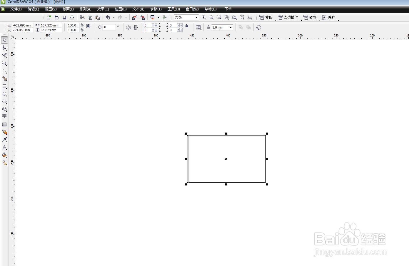Select the Interactive Fill tool
This screenshot has height=266, width=409.
pyautogui.click(x=4, y=163)
